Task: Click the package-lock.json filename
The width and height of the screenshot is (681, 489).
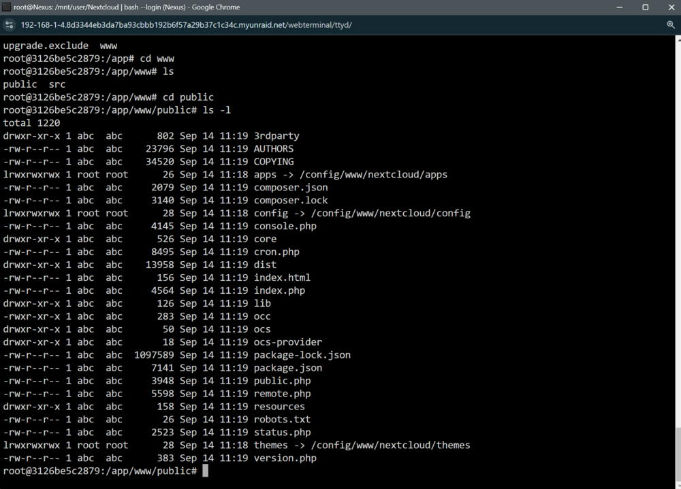Action: point(302,355)
